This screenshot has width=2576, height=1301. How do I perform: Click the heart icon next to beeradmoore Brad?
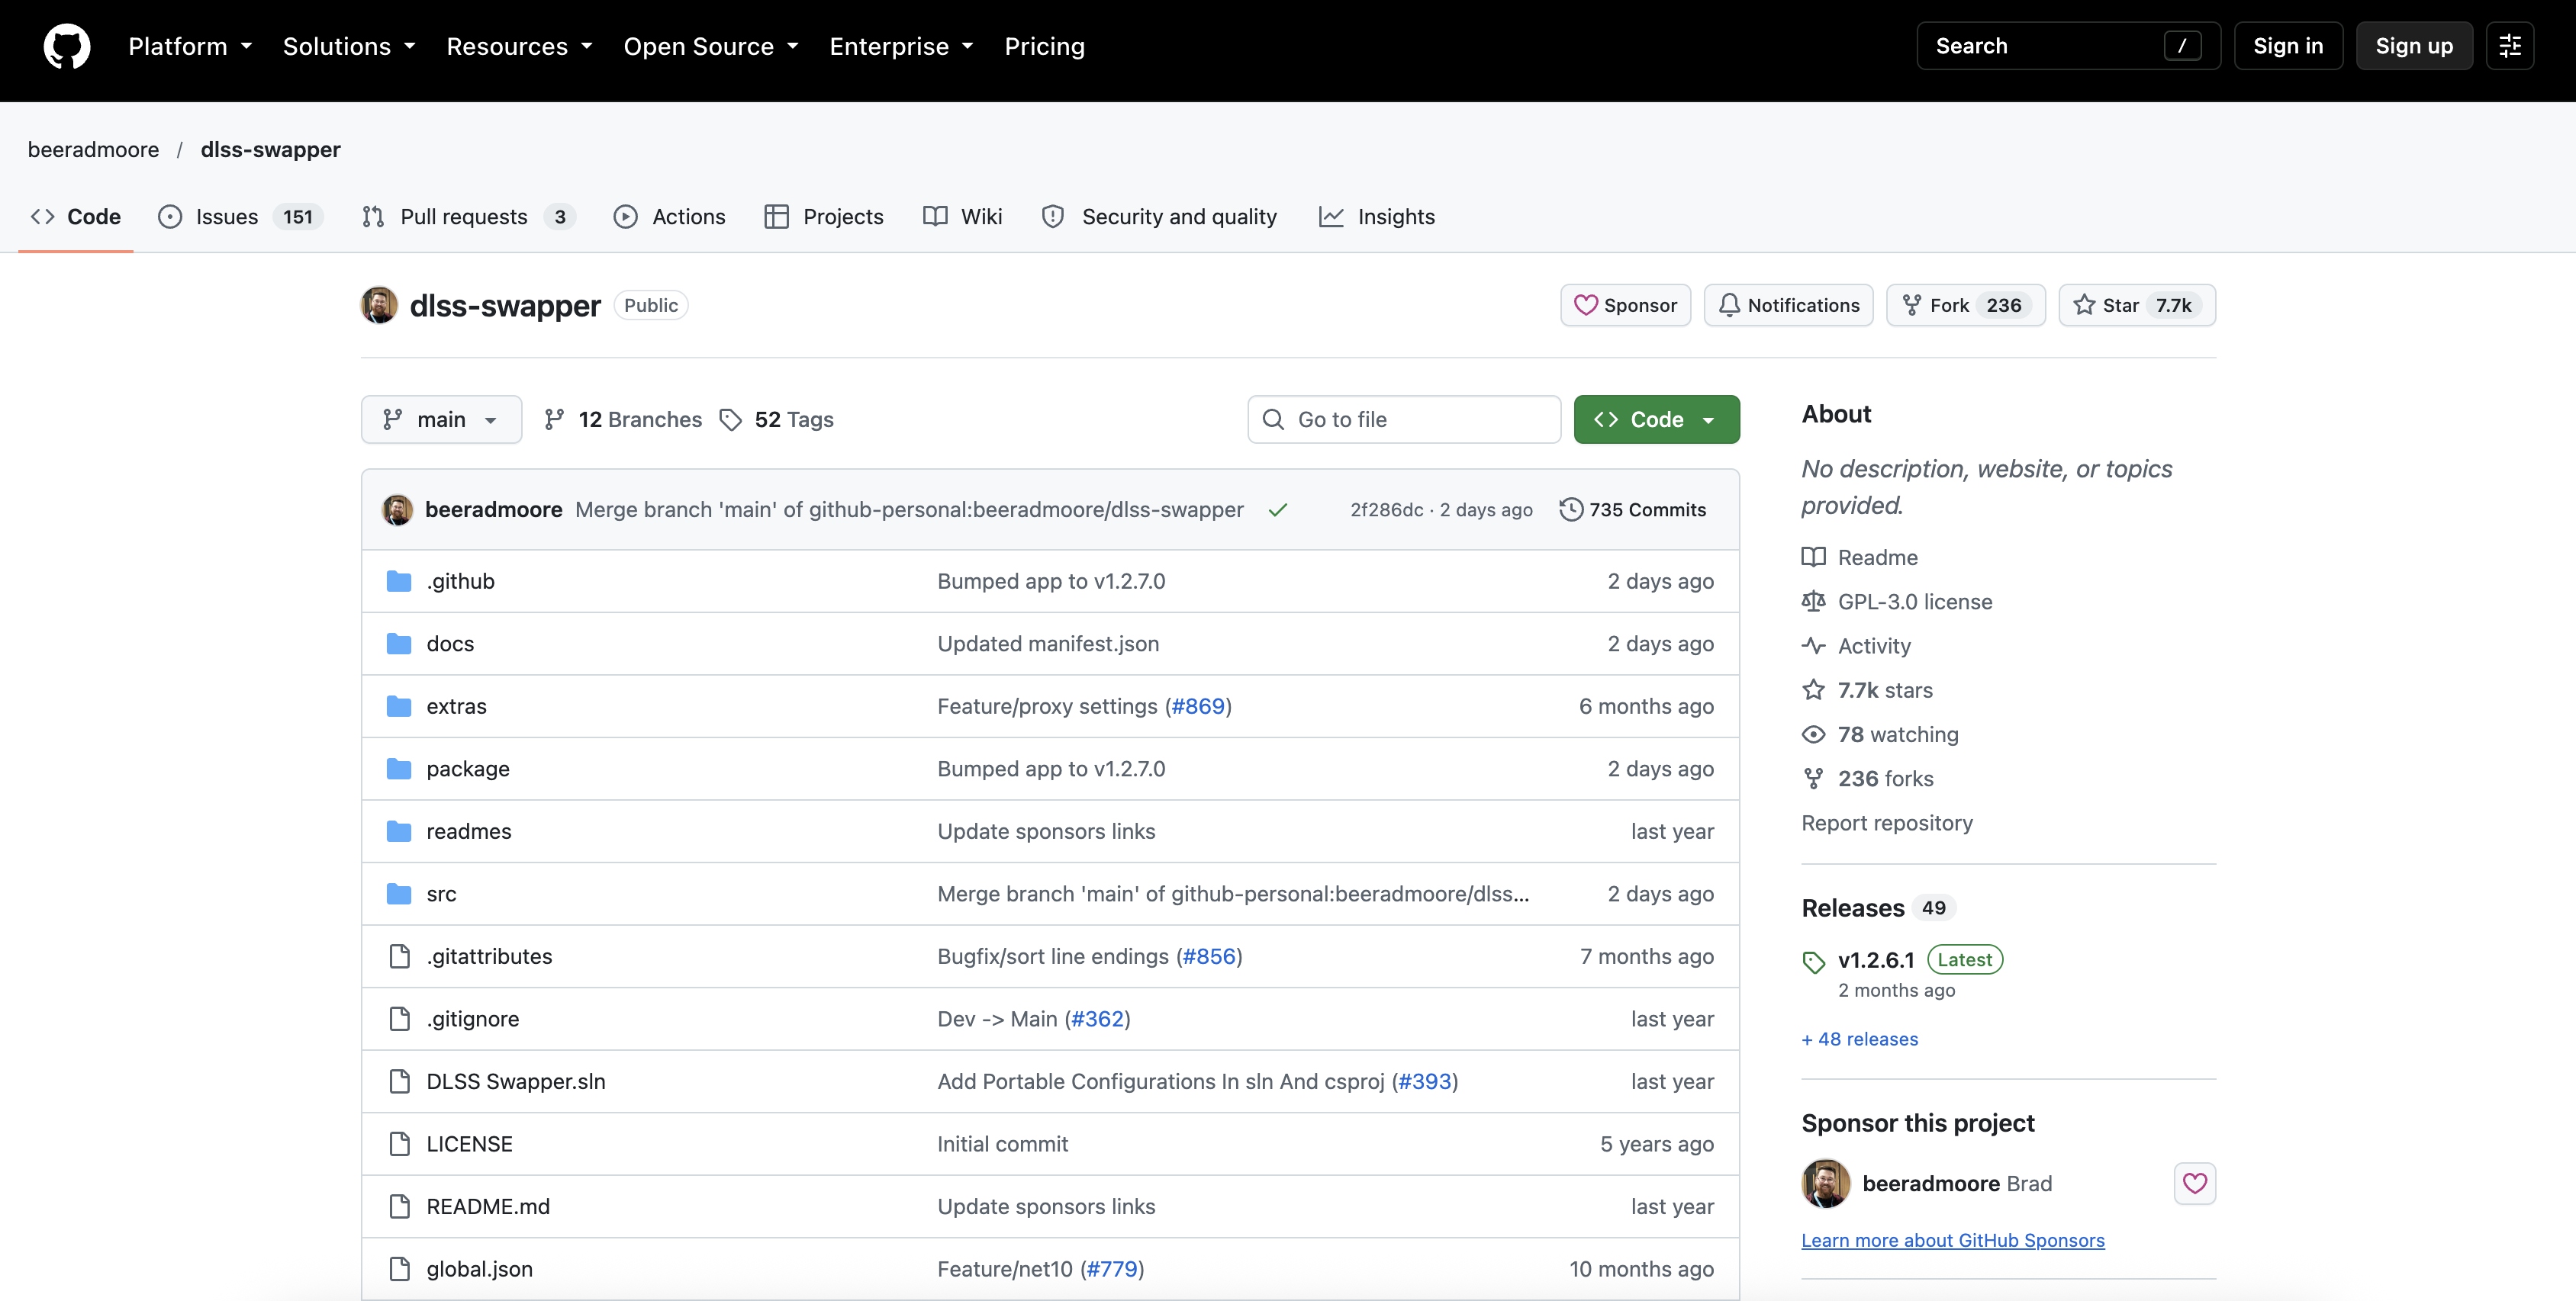pos(2194,1183)
